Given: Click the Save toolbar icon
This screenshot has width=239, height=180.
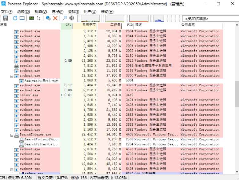Looking at the screenshot, I should point(6,18).
